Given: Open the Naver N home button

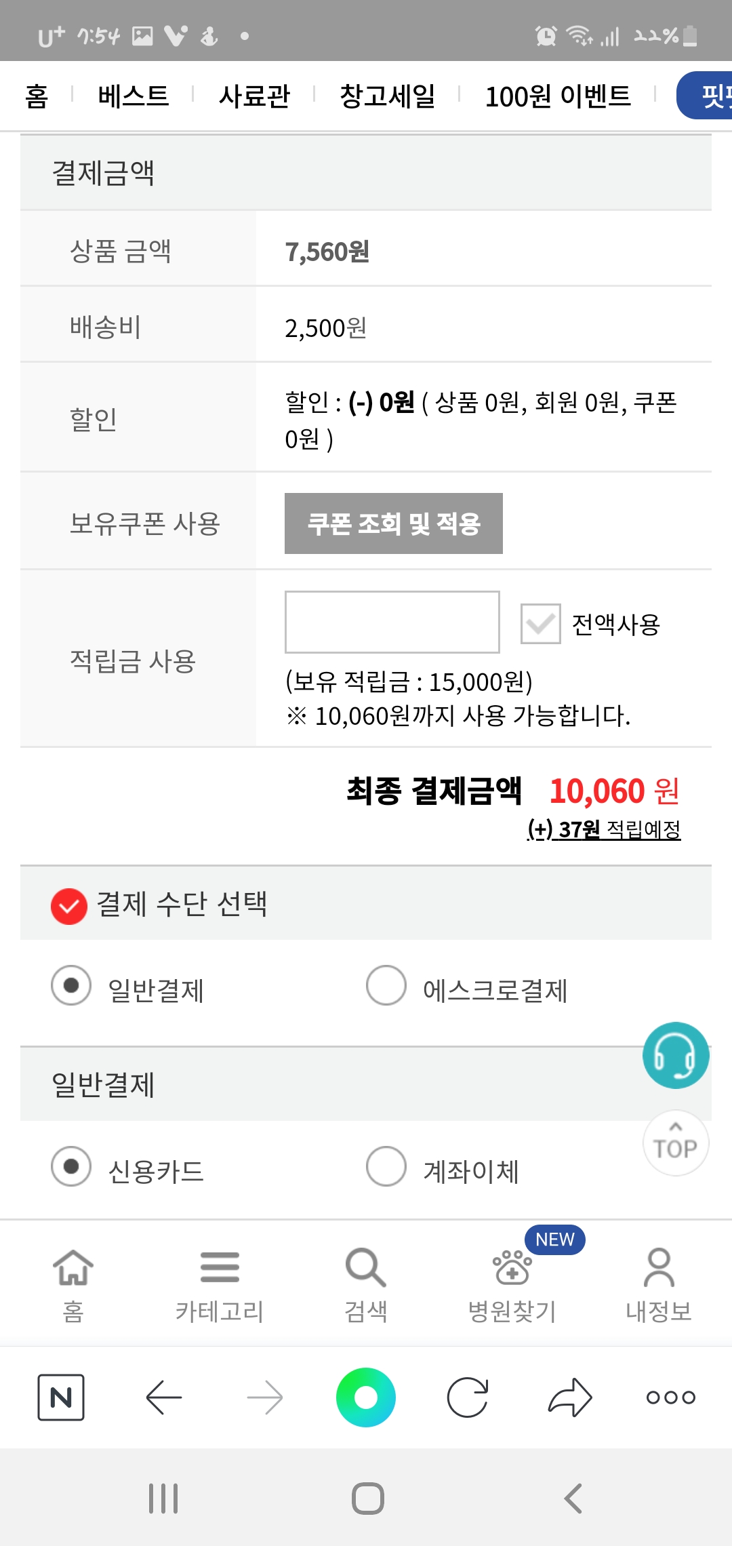Looking at the screenshot, I should pos(61,1397).
